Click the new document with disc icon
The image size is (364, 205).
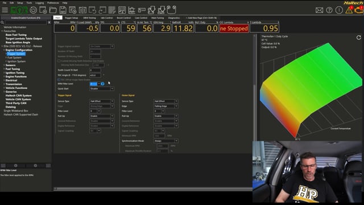click(x=43, y=10)
